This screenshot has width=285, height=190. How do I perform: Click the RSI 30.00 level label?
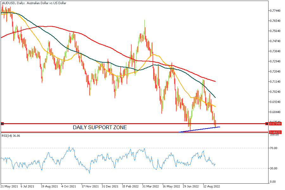tap(274, 168)
